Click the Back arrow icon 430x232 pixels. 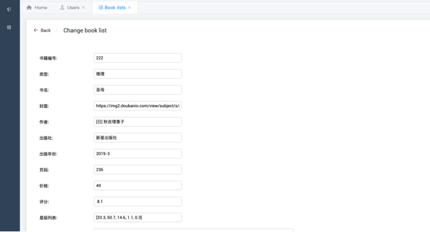[x=36, y=30]
